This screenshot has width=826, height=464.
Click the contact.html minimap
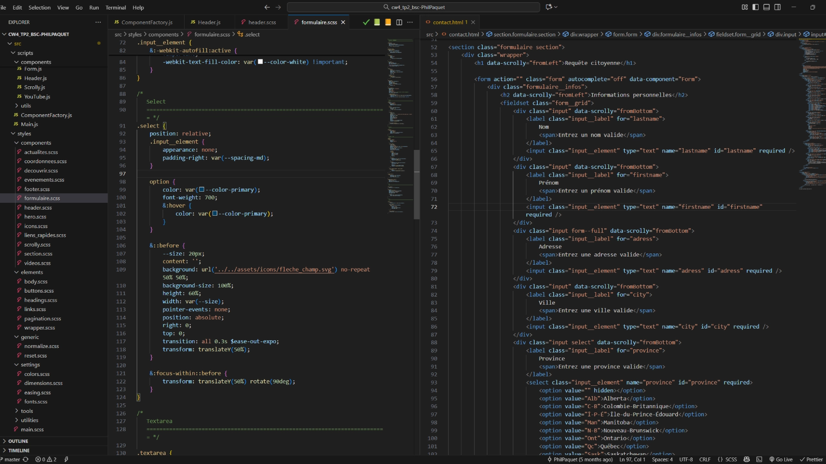[x=812, y=114]
